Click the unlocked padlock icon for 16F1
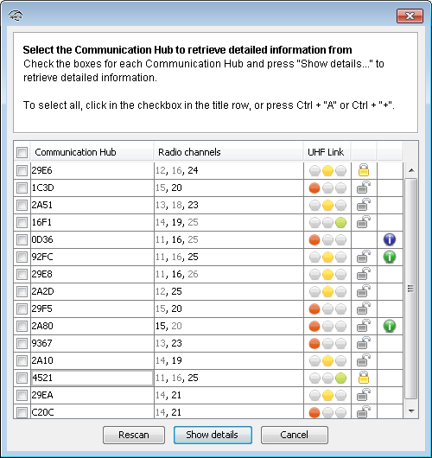This screenshot has width=432, height=458. pyautogui.click(x=364, y=222)
